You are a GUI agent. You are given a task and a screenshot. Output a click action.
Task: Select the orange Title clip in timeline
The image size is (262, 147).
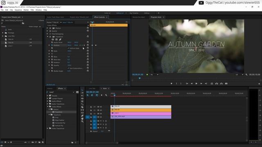(141, 110)
